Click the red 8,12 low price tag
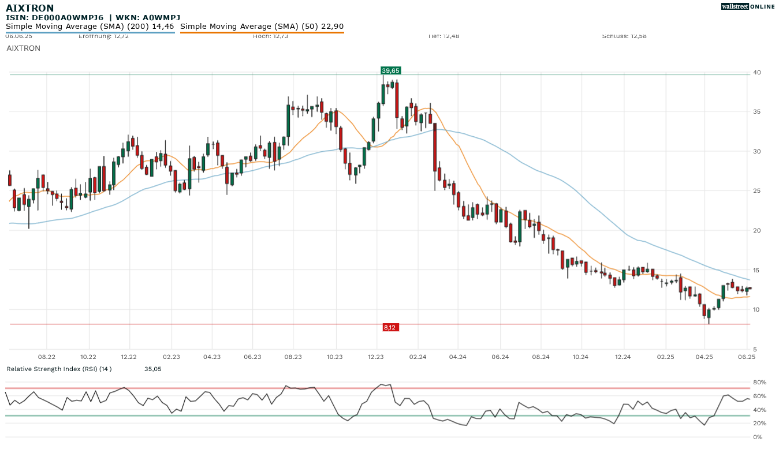The image size is (779, 453). [x=390, y=327]
